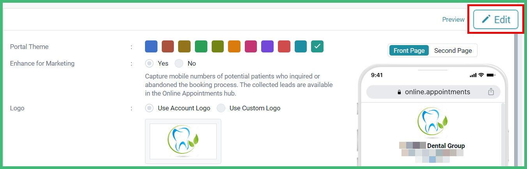Pick the magenta pink theme swatch
This screenshot has width=527, height=169.
tap(251, 47)
